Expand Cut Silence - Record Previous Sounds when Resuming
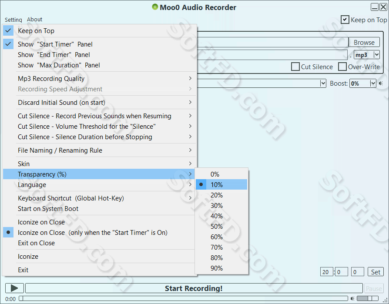 (100, 116)
